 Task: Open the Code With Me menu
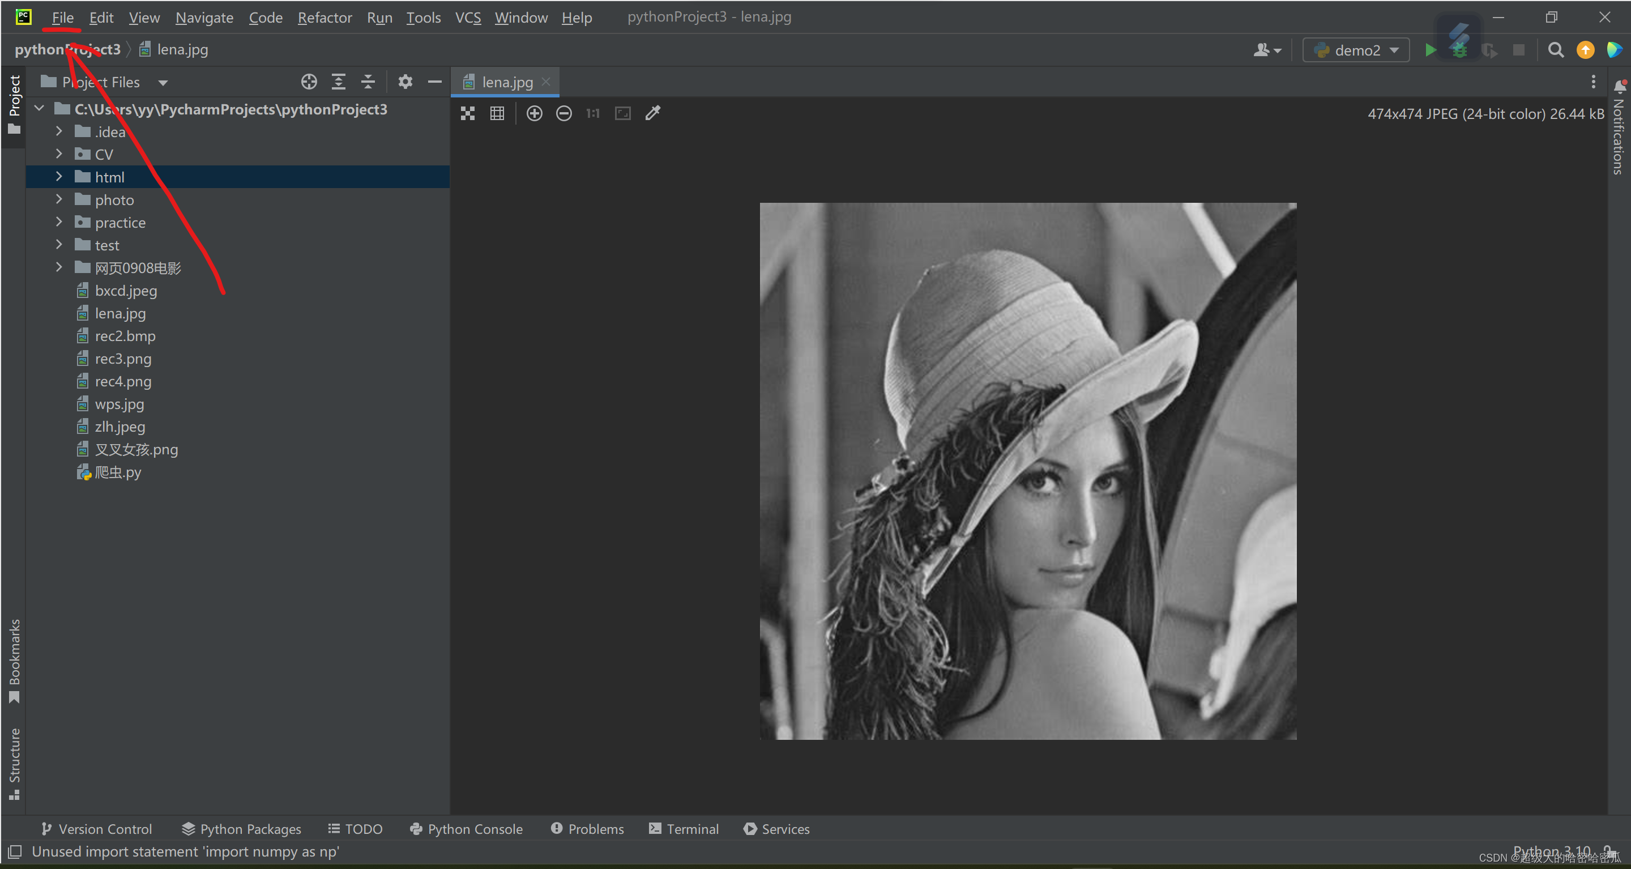[1267, 50]
